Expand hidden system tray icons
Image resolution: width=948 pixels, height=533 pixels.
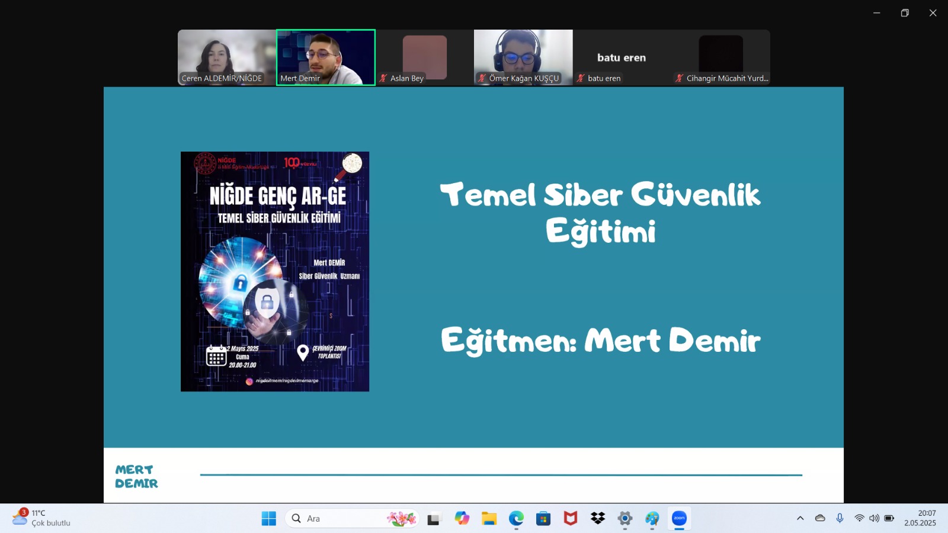[x=800, y=518]
